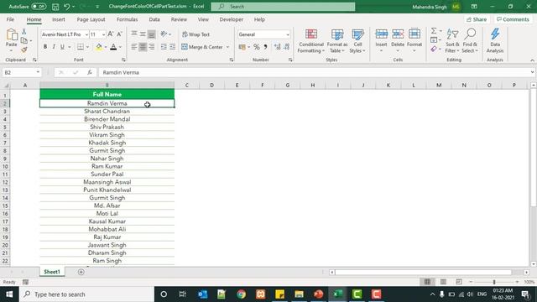Click Merge & Center button
This screenshot has height=302, width=537.
coord(202,47)
